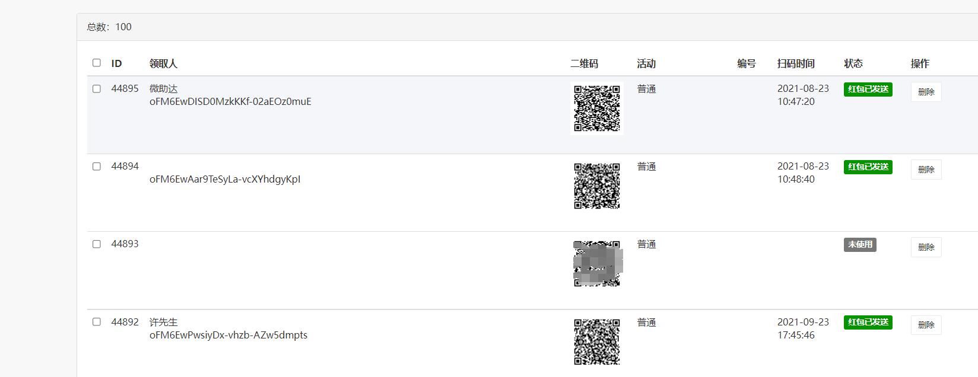Image resolution: width=978 pixels, height=377 pixels.
Task: Delete record 44892 for 许先生
Action: pos(926,325)
